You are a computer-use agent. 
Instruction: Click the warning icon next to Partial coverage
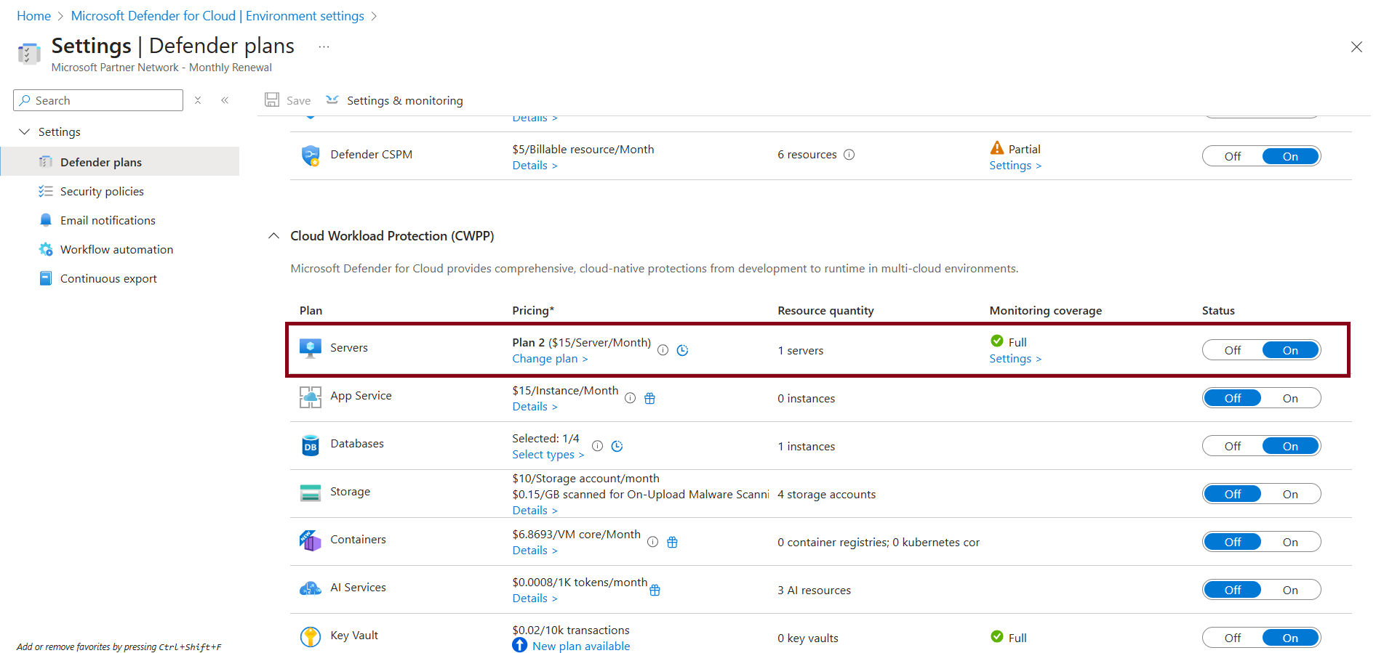(997, 148)
